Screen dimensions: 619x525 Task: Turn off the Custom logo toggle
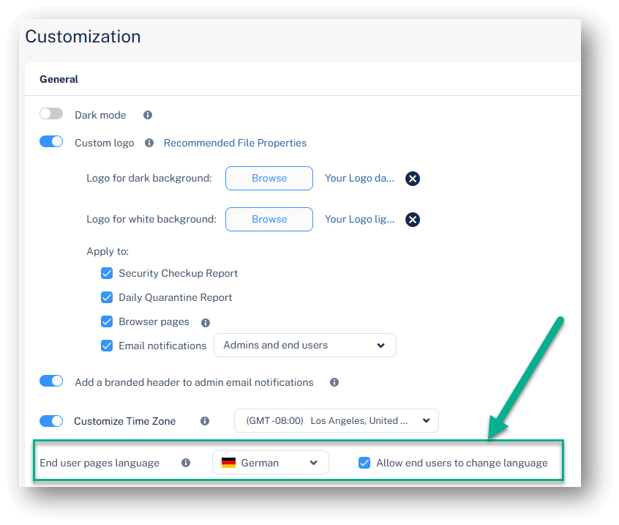pos(51,142)
